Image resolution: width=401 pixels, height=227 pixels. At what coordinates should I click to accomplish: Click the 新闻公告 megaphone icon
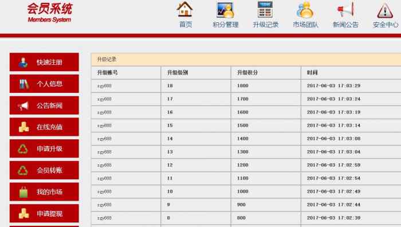[345, 10]
